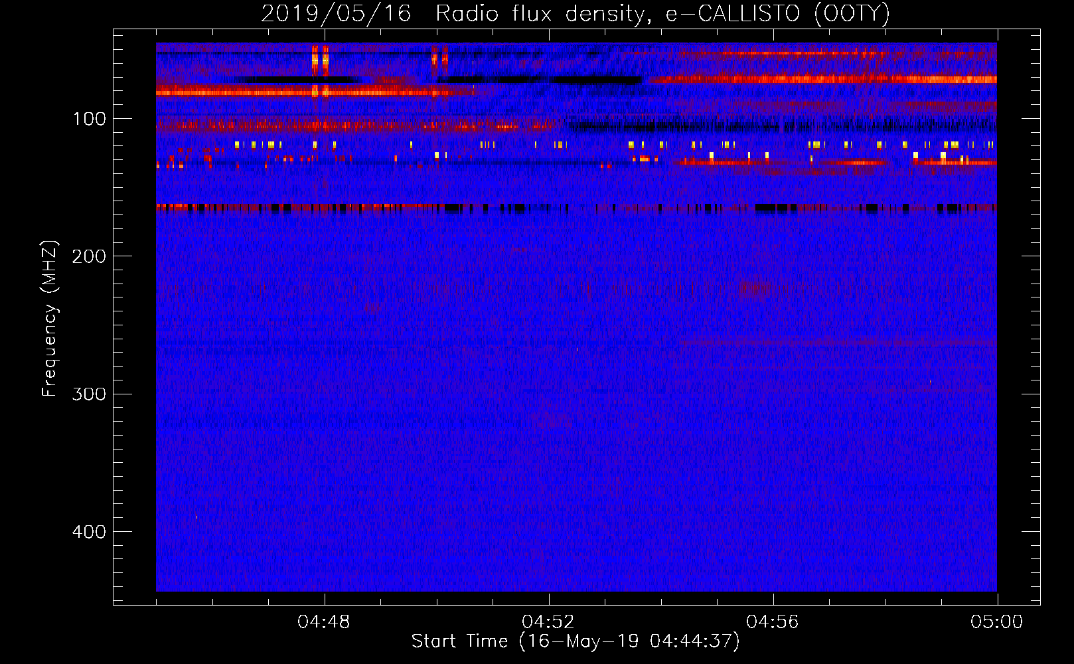The height and width of the screenshot is (664, 1074).
Task: Click the plot title 'Radio flux density, e-CALLISTO (OOTY)'
Action: tap(663, 14)
